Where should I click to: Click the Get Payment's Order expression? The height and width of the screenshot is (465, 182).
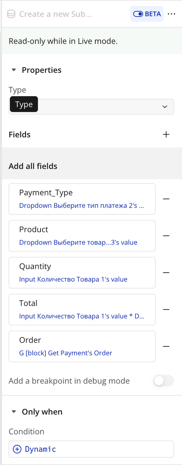click(x=66, y=353)
